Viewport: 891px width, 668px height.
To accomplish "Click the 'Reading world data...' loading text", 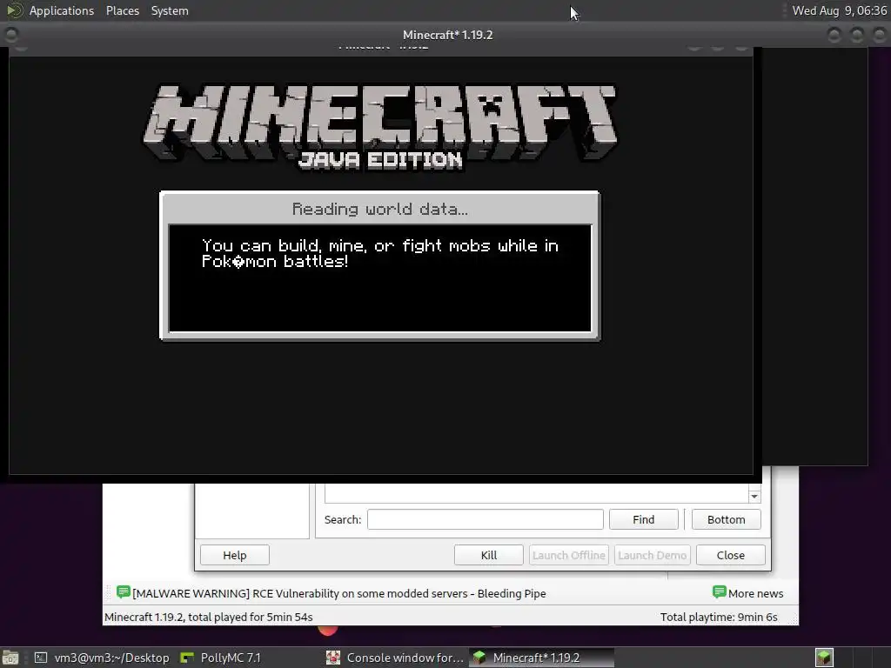I will coord(380,209).
